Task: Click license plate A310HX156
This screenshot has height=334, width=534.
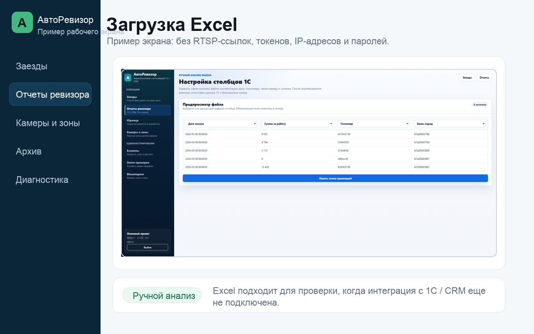Action: point(344,134)
